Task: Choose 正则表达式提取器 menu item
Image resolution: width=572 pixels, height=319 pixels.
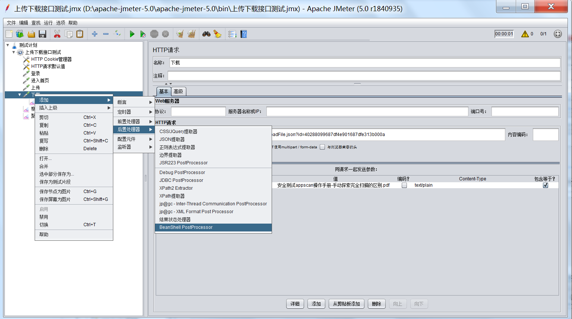Action: [213, 147]
